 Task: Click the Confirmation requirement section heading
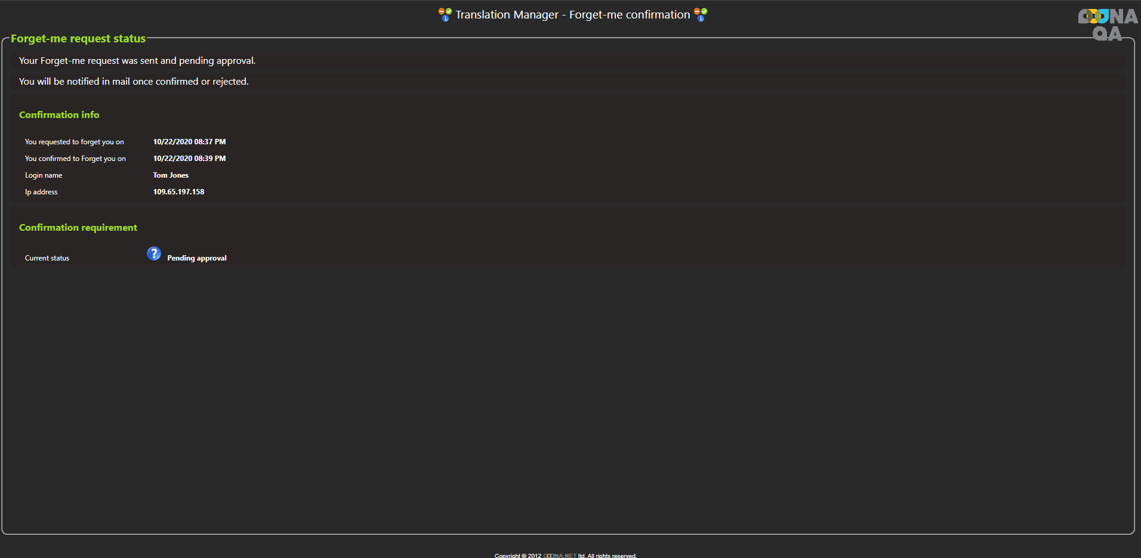78,228
